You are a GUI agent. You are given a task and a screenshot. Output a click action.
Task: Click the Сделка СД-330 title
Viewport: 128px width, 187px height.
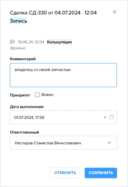click(53, 13)
